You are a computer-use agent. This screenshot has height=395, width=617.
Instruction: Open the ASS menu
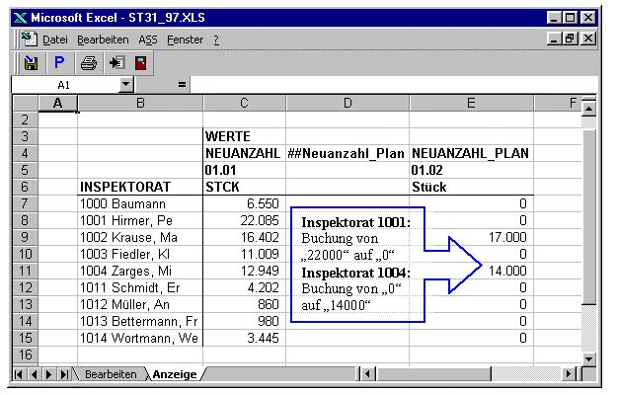pyautogui.click(x=148, y=39)
